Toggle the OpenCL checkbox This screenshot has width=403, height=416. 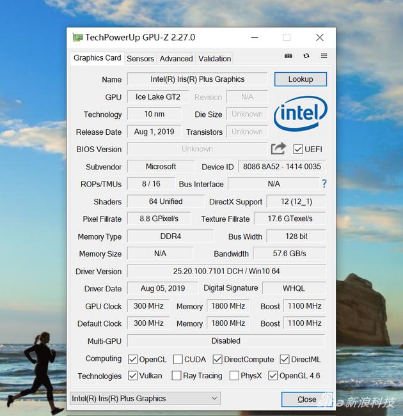(132, 360)
